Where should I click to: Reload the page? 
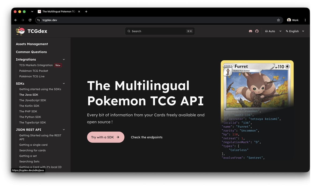30,20
